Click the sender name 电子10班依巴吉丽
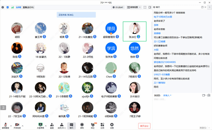212x130 pixels. point(163,17)
